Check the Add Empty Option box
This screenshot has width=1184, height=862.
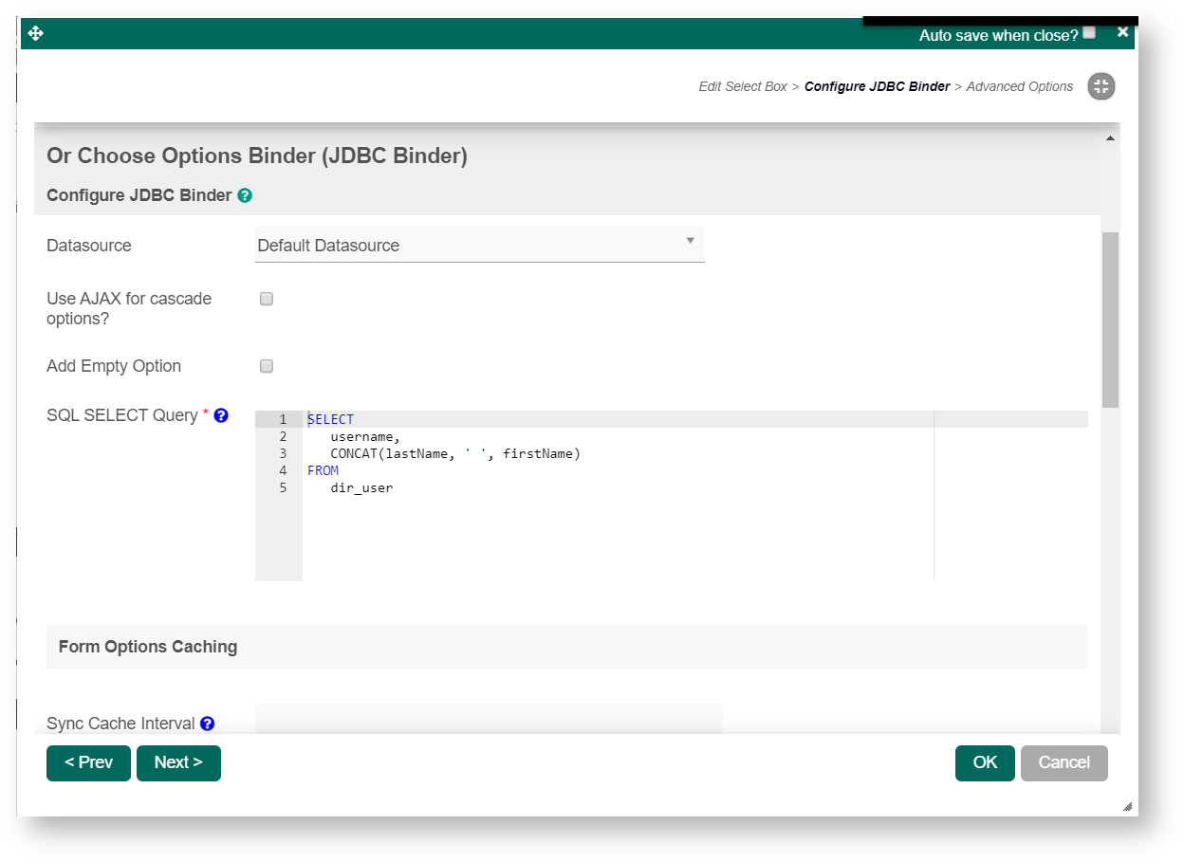pyautogui.click(x=267, y=366)
